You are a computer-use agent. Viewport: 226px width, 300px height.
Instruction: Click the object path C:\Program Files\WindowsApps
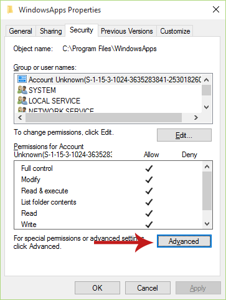click(110, 49)
